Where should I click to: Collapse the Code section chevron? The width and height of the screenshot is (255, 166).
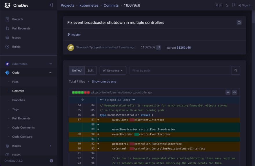[50, 73]
